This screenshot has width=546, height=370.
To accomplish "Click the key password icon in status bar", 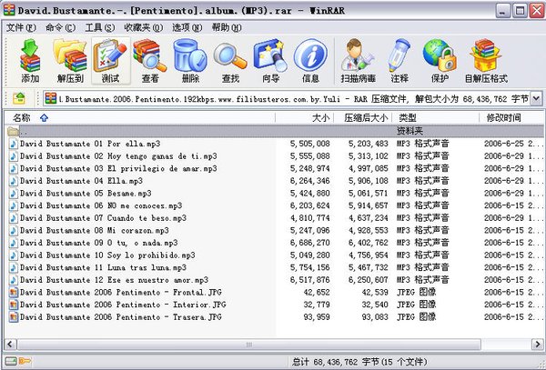I will [x=25, y=362].
